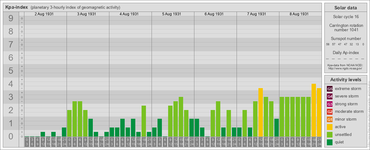370x150 pixels.
Task: Click the 21-24 bar on 2 Aug
Action: point(64,132)
